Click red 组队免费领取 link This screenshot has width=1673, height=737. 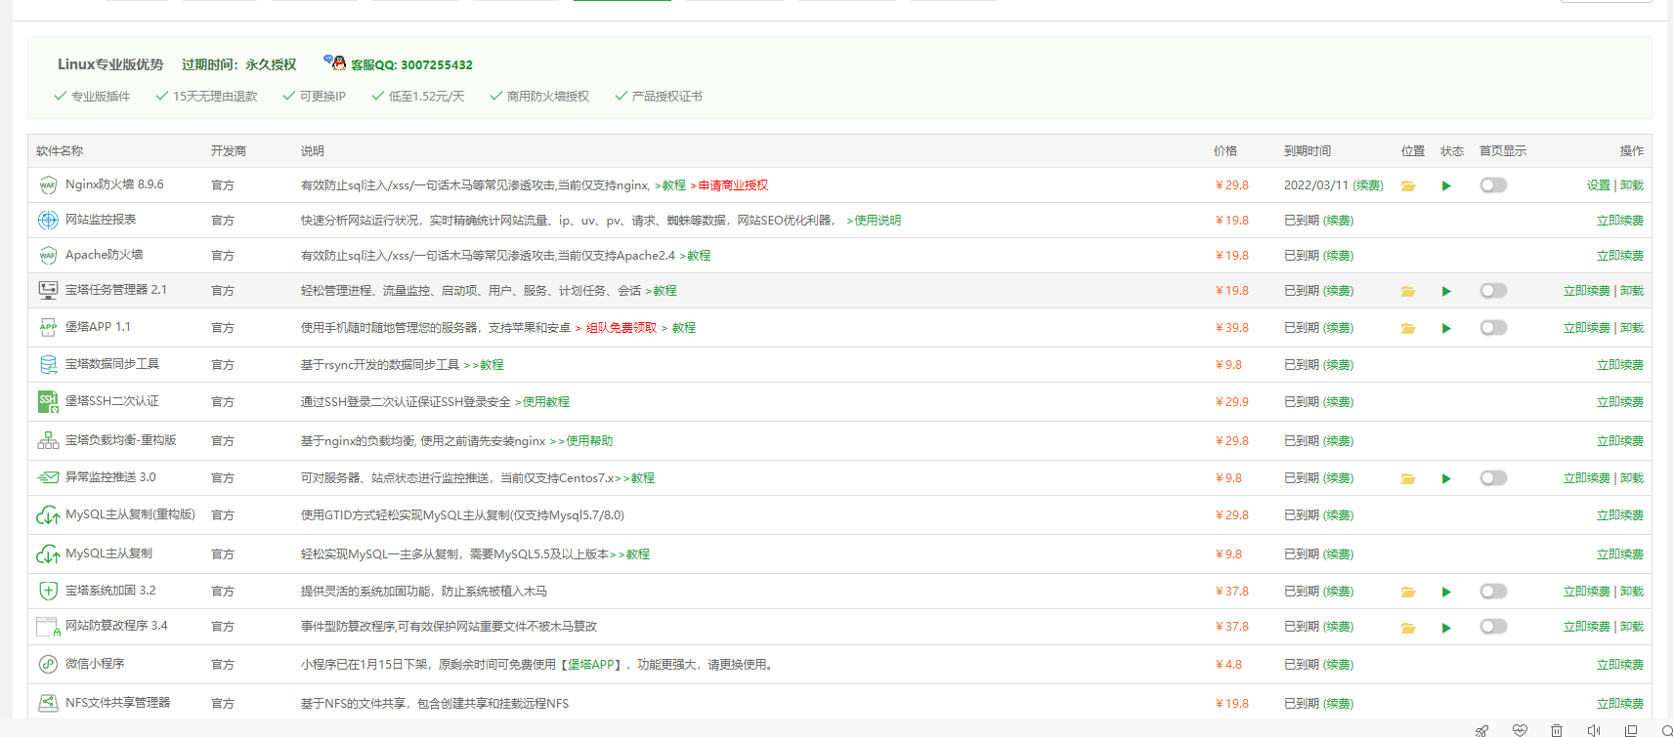[x=622, y=327]
